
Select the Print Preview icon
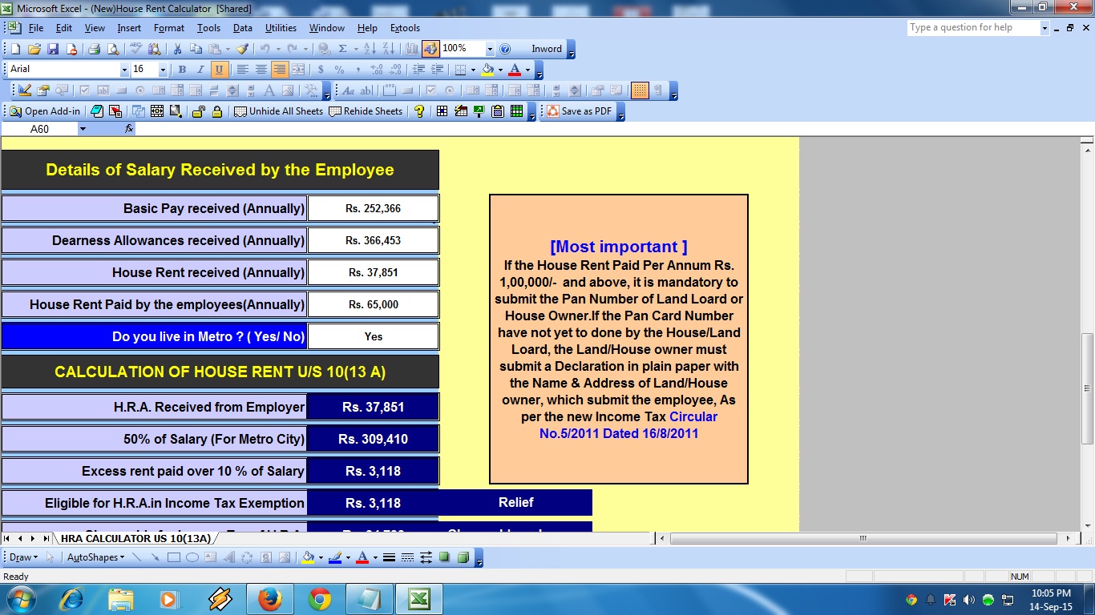111,49
